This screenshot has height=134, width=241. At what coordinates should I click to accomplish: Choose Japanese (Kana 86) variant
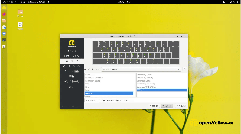(x=162, y=77)
